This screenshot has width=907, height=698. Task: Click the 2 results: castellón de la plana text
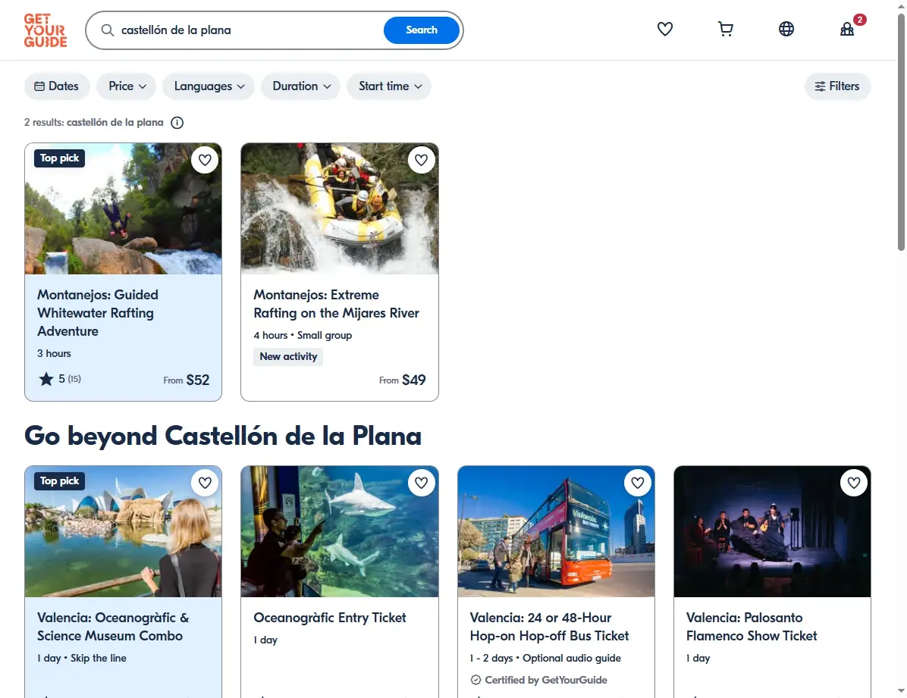94,123
